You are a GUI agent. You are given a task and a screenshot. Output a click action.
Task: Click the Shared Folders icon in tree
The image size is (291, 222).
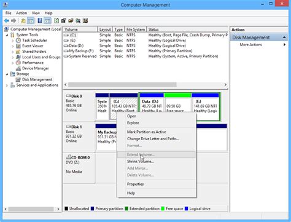[x=18, y=52]
